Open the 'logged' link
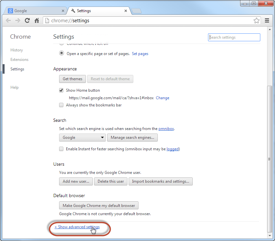 pos(172,149)
